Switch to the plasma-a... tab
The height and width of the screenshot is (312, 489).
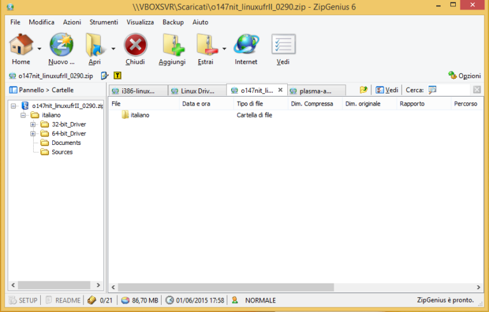[315, 90]
